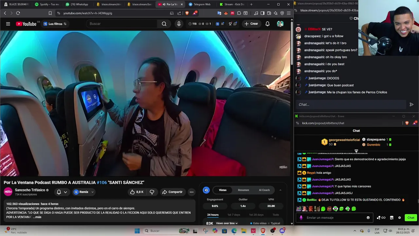419x236 pixels.
Task: Select the Vistas tab in the stats panel
Action: click(x=223, y=190)
